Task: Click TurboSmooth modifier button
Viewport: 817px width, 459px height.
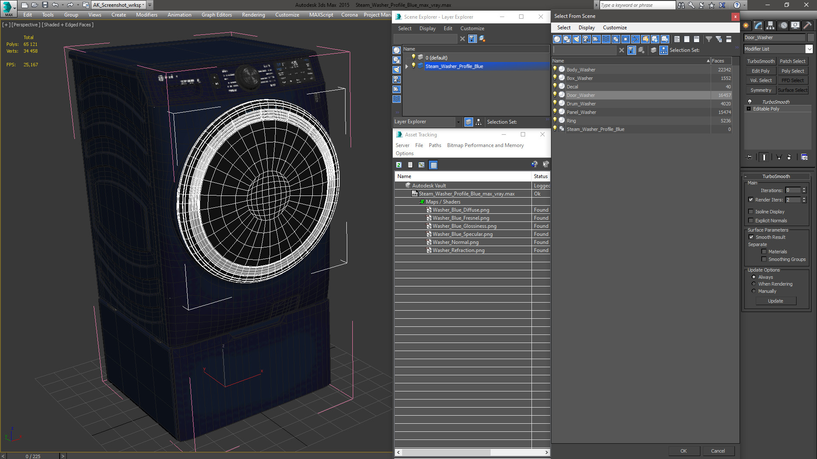Action: point(760,61)
